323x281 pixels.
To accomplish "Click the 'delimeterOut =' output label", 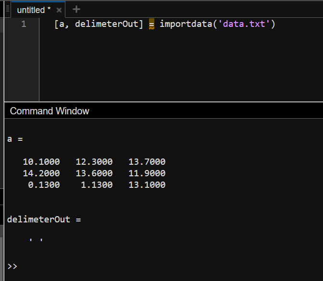I will pos(44,220).
